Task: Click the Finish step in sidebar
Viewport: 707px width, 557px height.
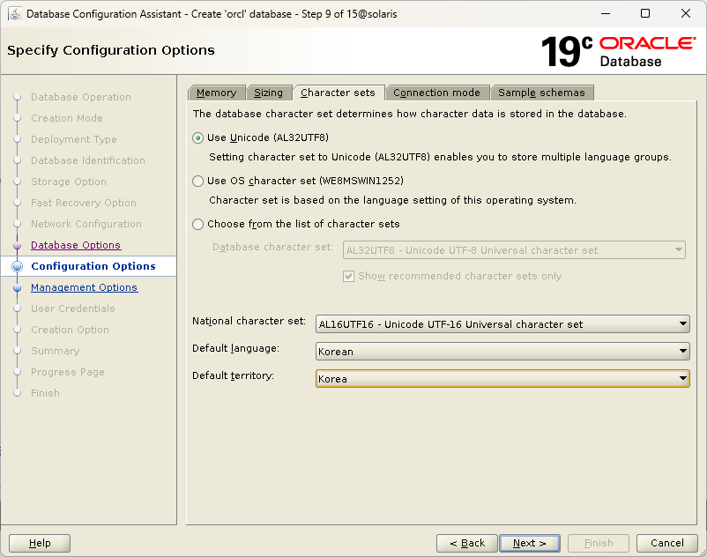Action: click(x=45, y=393)
